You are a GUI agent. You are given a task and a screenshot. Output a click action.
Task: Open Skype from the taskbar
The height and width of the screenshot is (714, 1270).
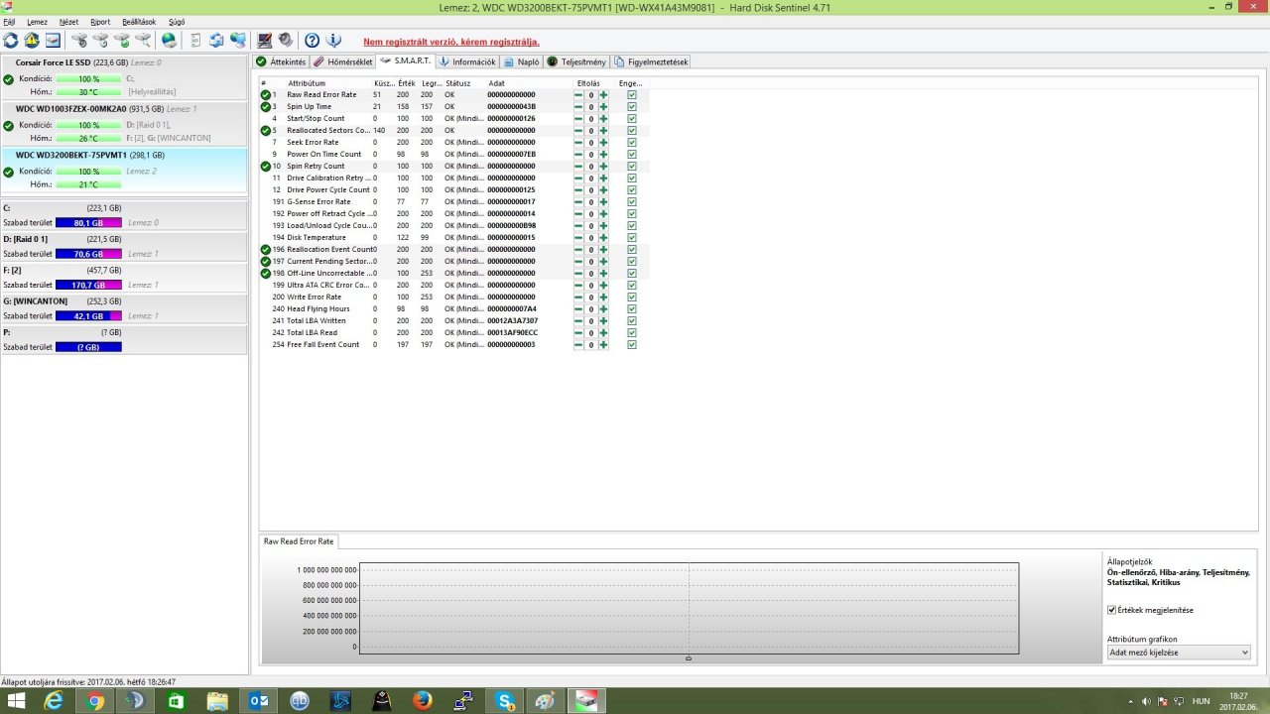click(505, 700)
